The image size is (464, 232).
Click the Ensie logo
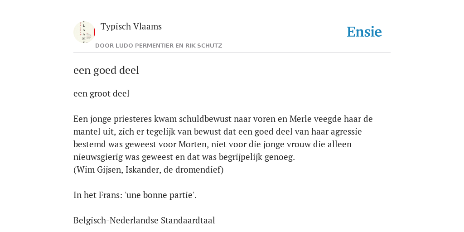pyautogui.click(x=364, y=32)
